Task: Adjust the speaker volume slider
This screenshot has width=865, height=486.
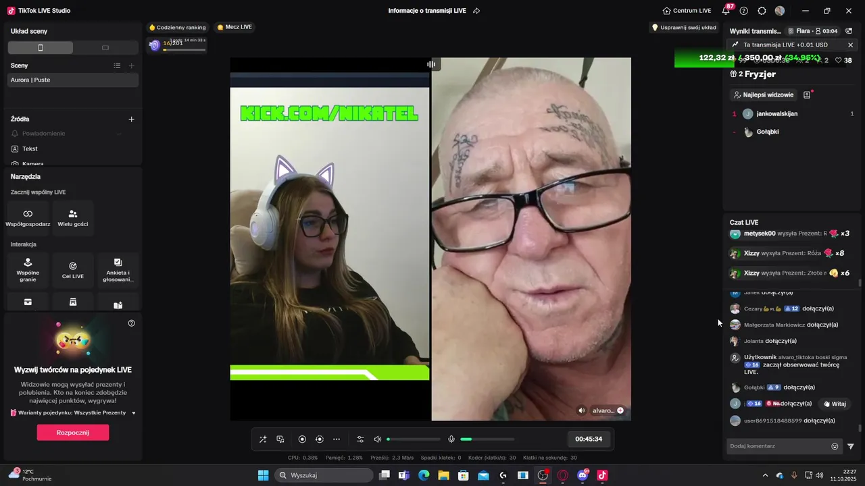Action: 414,439
